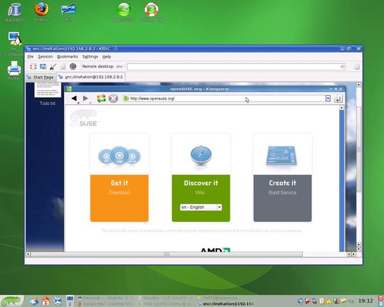The image size is (384, 307).
Task: Click the Konqueror Go button beside the URL bar
Action: click(338, 98)
